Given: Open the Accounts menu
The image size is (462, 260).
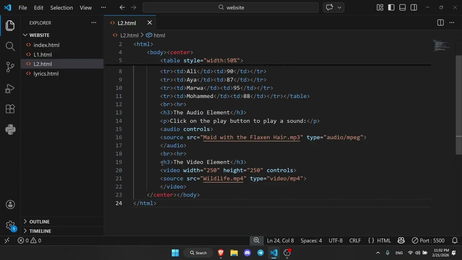Looking at the screenshot, I should tap(10, 204).
